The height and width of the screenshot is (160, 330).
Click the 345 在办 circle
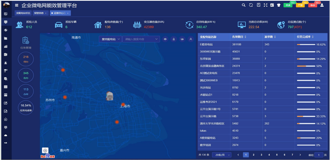point(26,75)
